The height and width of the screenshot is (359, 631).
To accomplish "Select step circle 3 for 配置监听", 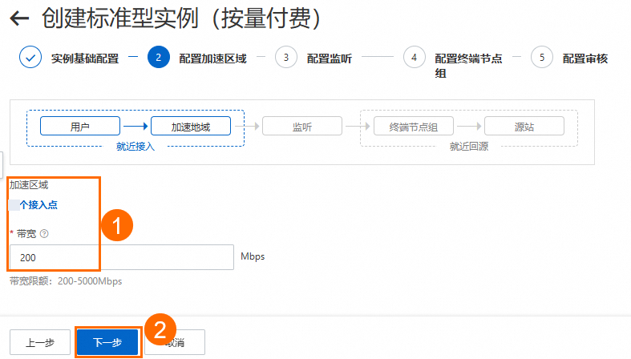I will coord(286,57).
